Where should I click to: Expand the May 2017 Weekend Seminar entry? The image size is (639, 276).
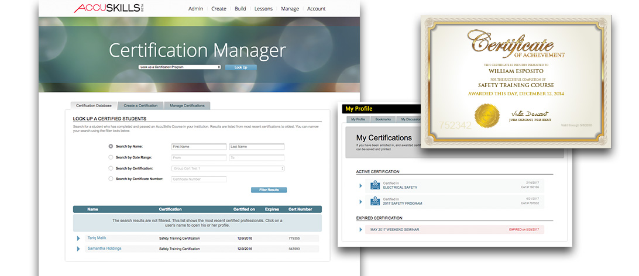360,229
